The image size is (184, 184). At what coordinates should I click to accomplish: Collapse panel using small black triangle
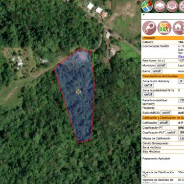pyautogui.click(x=144, y=15)
